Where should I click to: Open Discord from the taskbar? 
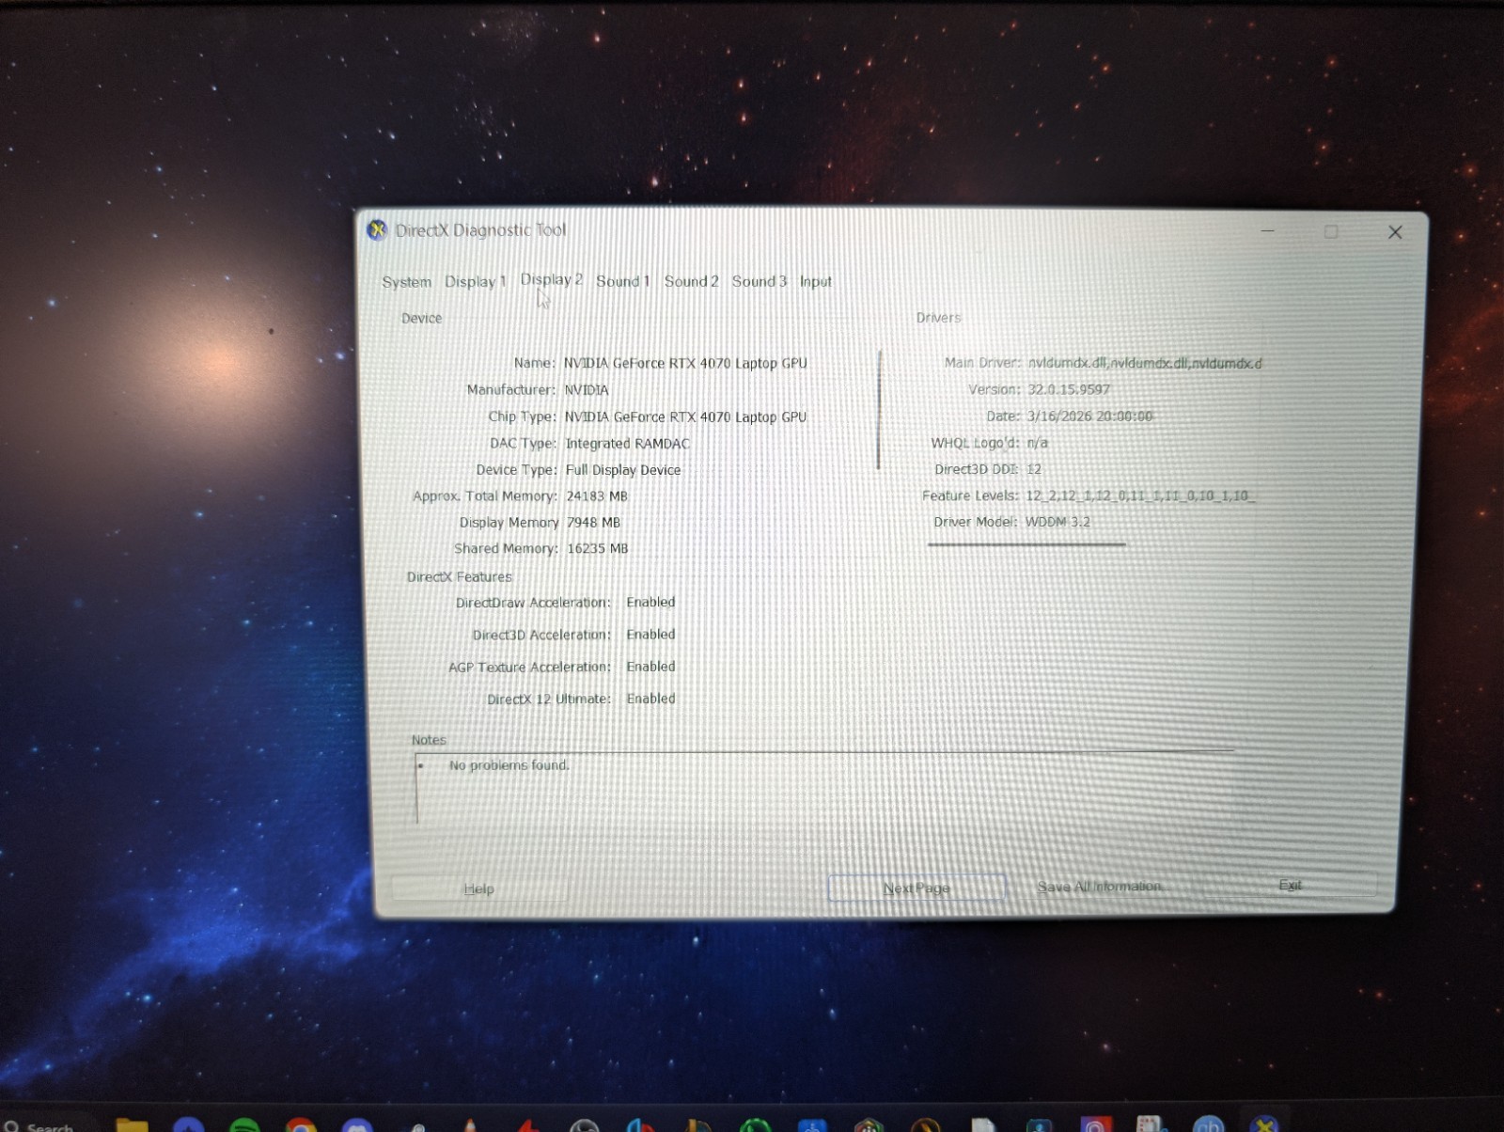click(x=357, y=1124)
